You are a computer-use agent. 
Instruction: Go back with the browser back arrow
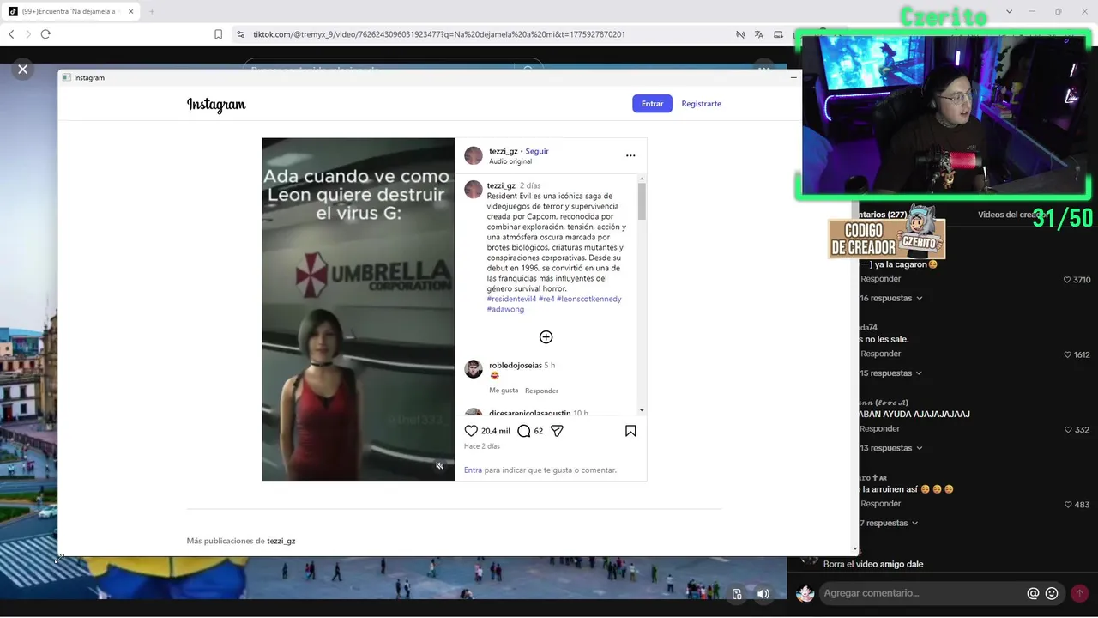(x=11, y=34)
